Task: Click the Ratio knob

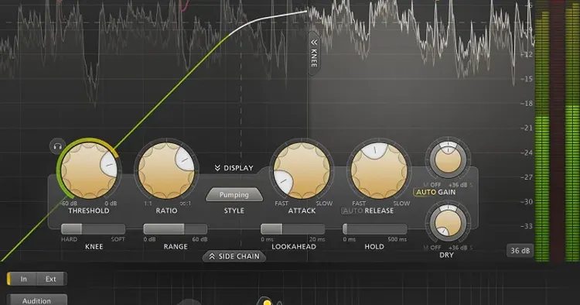Action: pyautogui.click(x=166, y=170)
